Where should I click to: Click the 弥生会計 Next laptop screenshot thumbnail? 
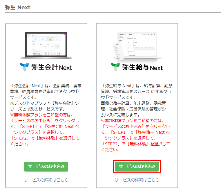(x=46, y=45)
